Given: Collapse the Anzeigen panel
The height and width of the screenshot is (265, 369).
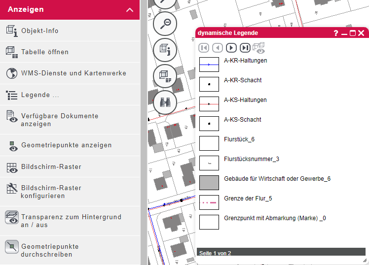Looking at the screenshot, I should [130, 10].
